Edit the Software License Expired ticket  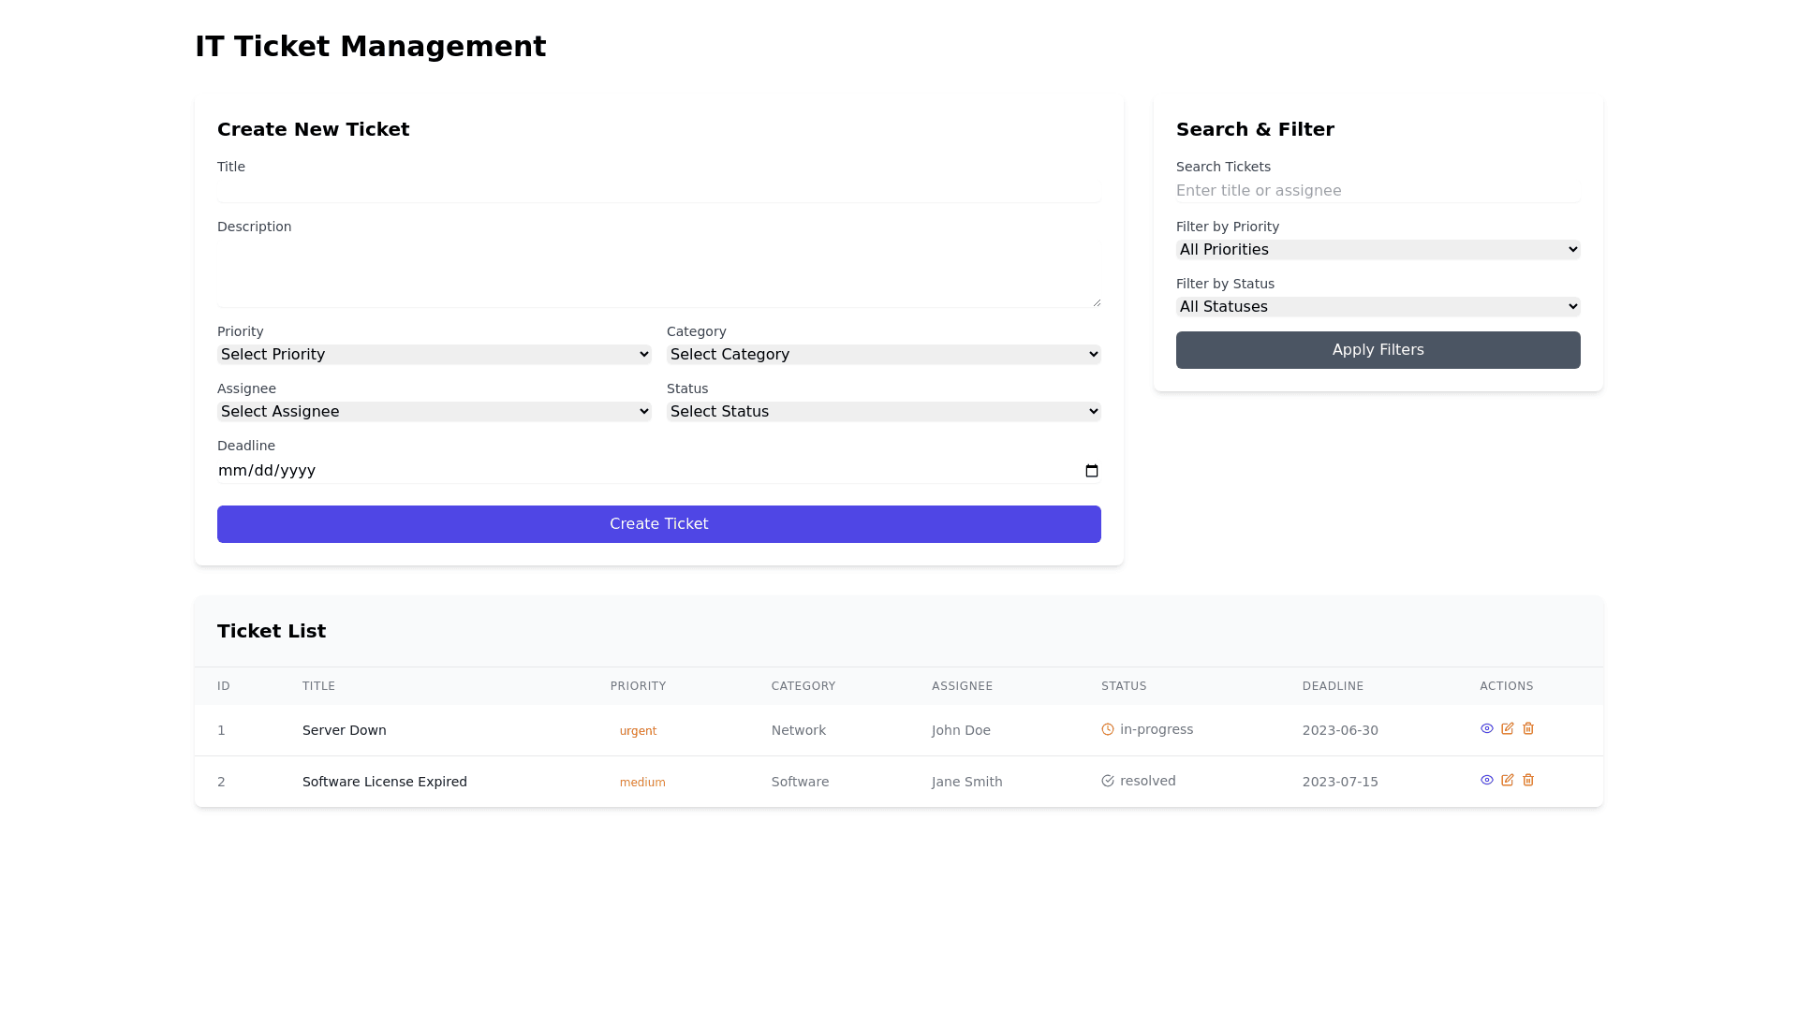[1507, 780]
